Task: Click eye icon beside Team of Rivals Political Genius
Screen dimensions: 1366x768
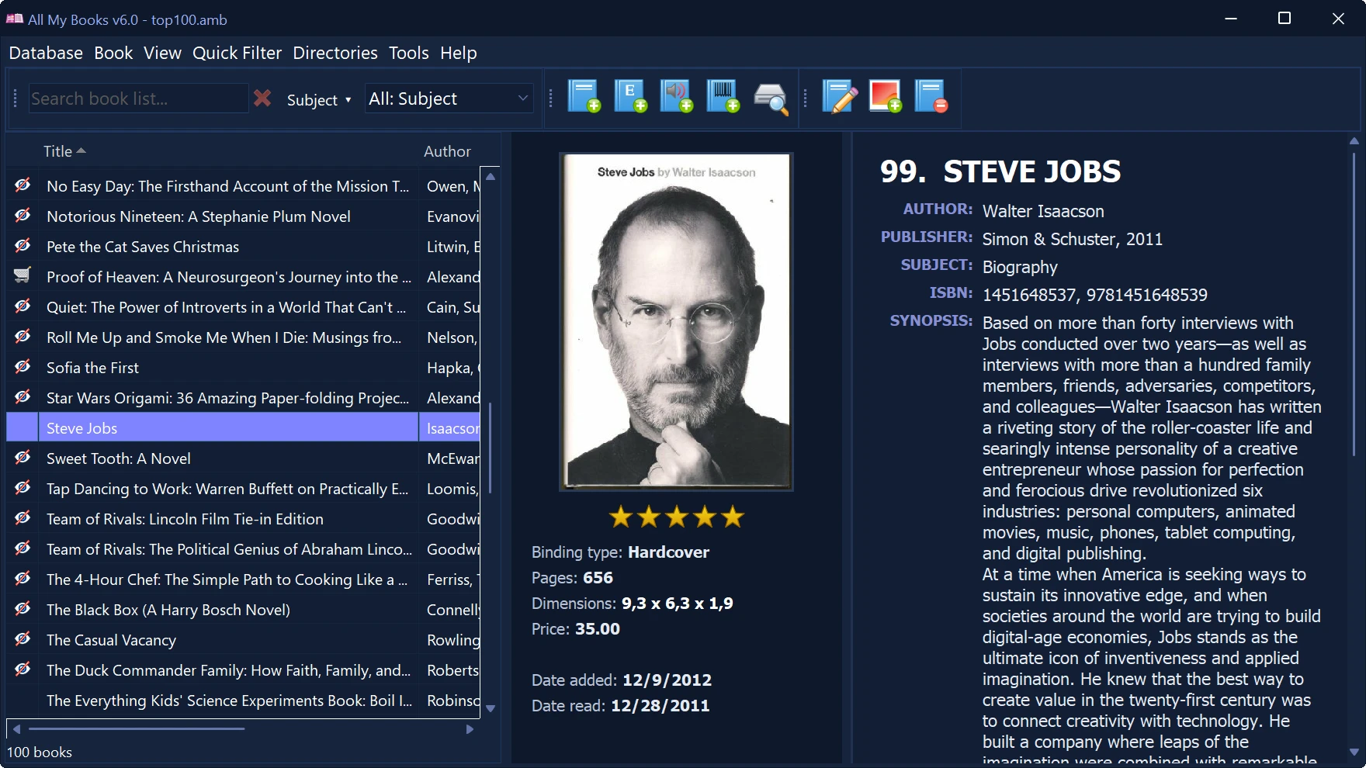Action: 23,548
